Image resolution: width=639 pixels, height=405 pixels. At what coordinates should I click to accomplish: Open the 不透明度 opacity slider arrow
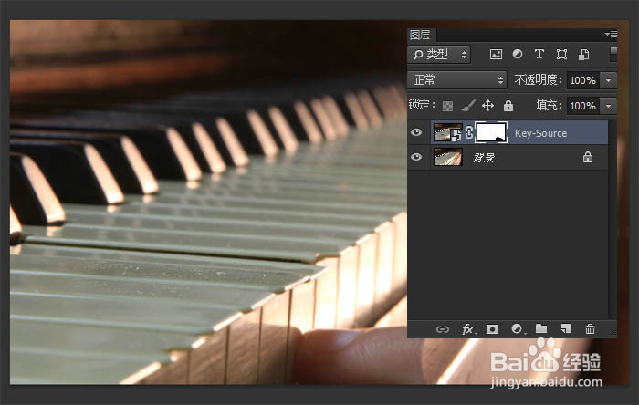click(609, 80)
